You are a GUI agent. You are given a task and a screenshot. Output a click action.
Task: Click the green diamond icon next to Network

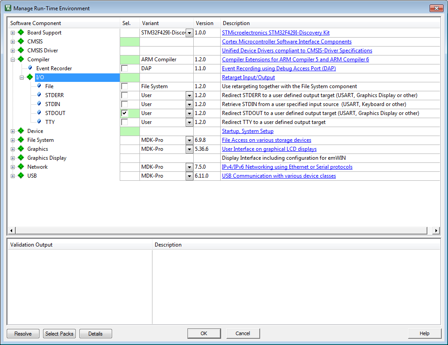21,167
